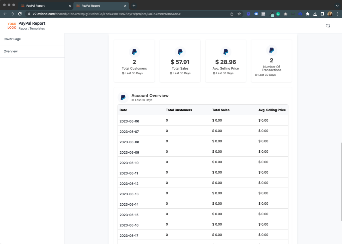
Task: Click the share icon in the address bar
Action: pyautogui.click(x=232, y=14)
